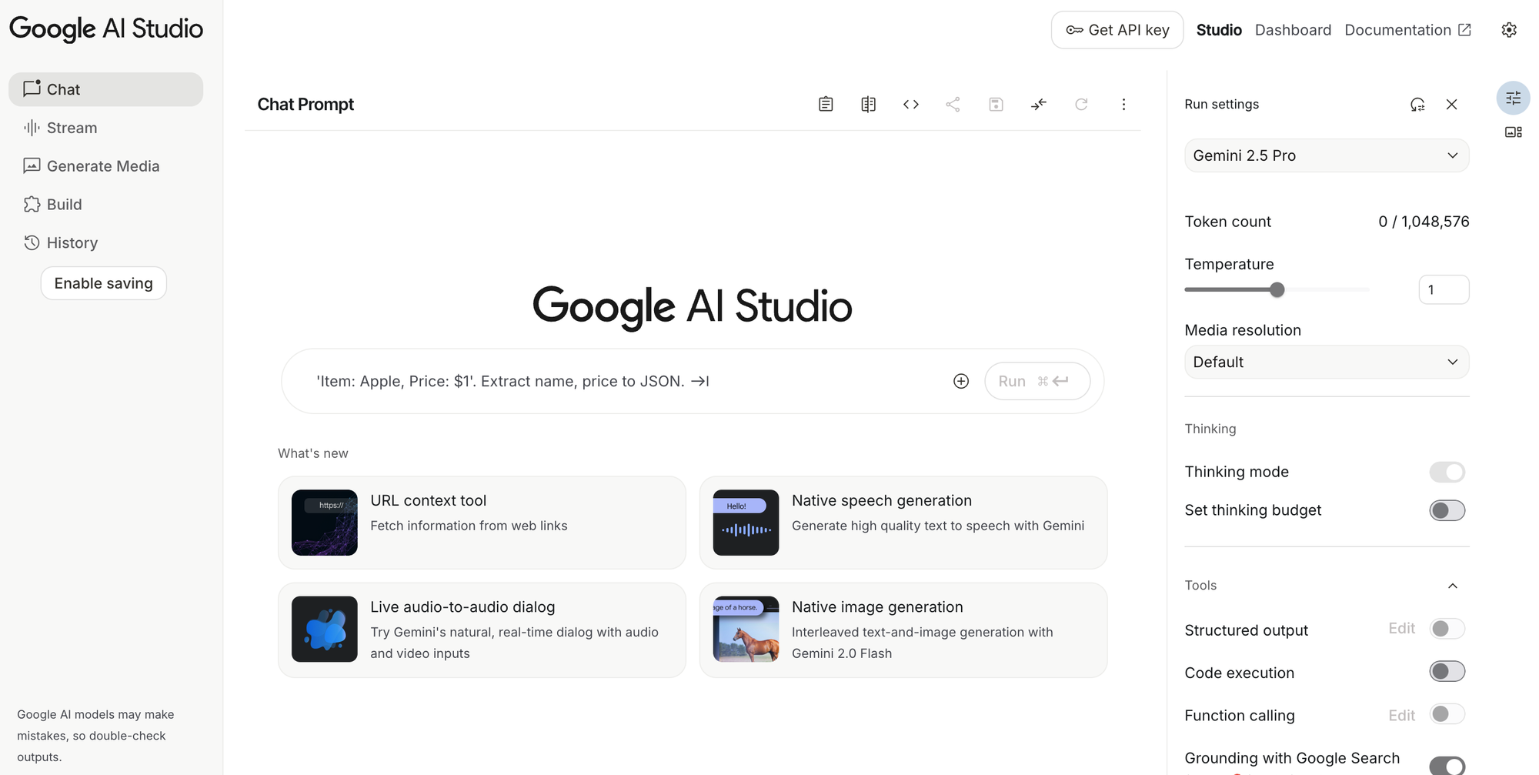Click the Run button
The width and height of the screenshot is (1539, 775).
coord(1037,381)
